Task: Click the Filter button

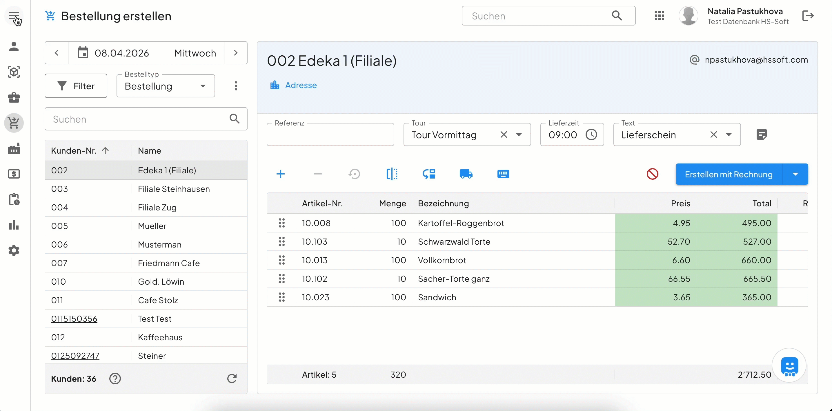Action: (76, 86)
